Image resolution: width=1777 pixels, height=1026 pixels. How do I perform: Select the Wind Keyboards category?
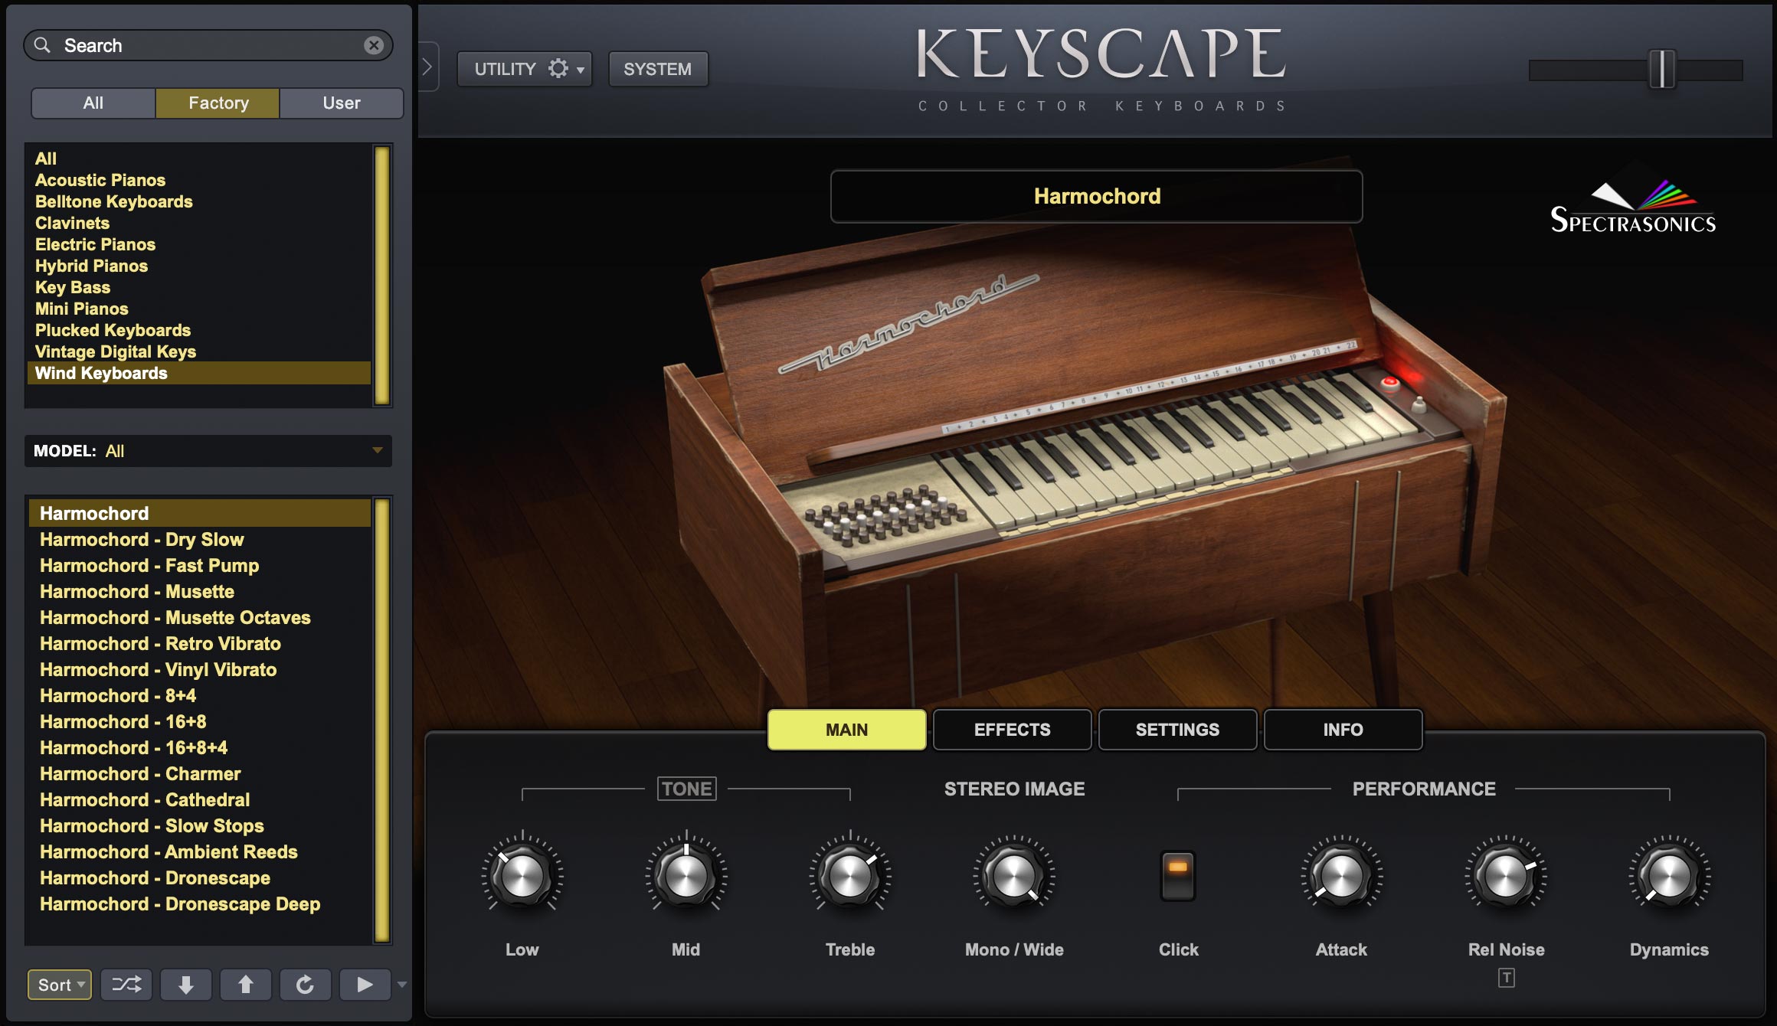(x=199, y=373)
